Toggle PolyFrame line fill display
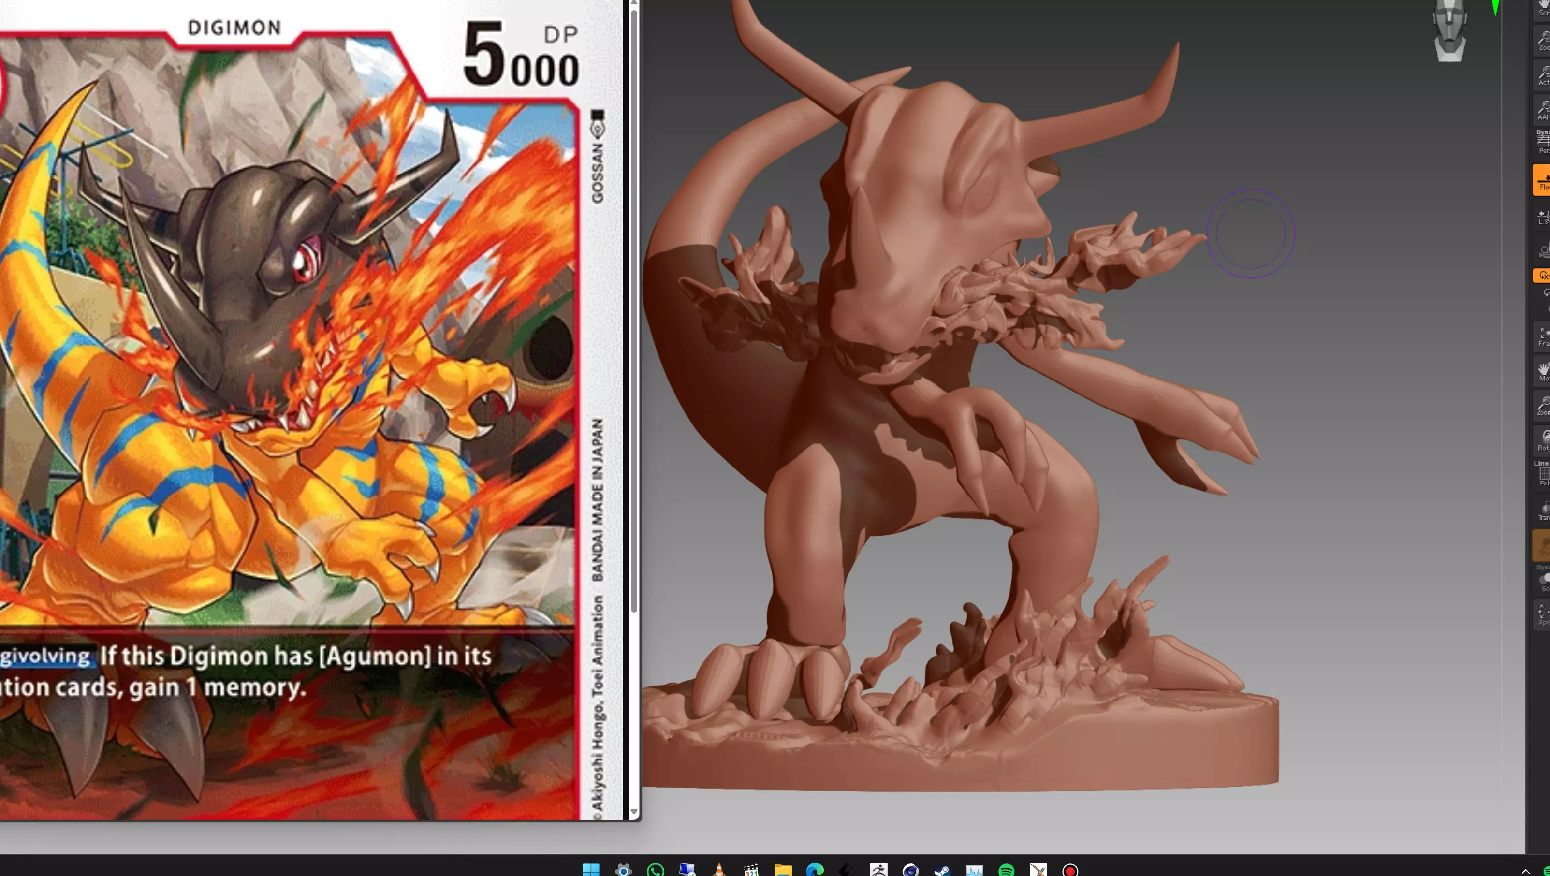The height and width of the screenshot is (876, 1550). click(x=1542, y=473)
